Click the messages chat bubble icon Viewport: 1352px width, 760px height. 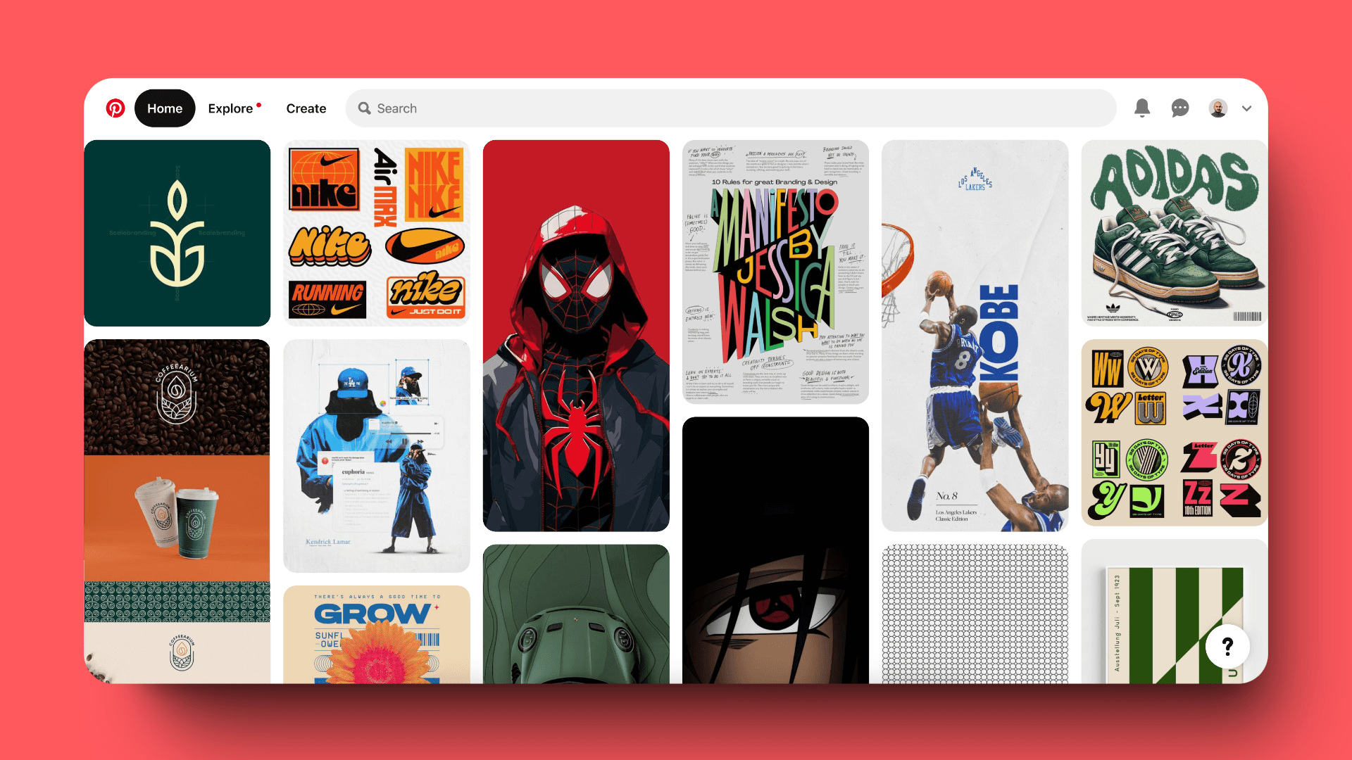pyautogui.click(x=1179, y=108)
